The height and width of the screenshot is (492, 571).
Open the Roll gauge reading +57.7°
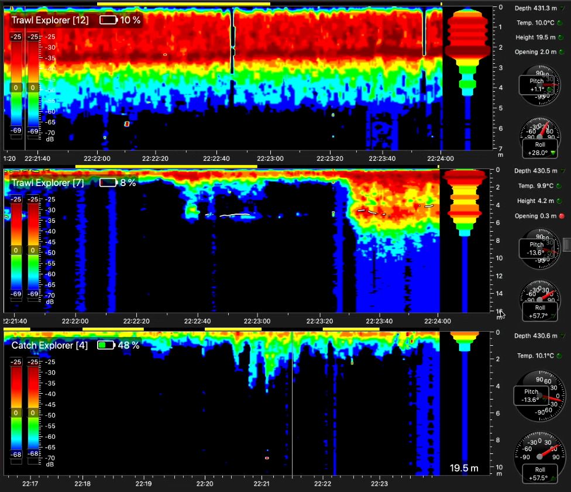(538, 301)
